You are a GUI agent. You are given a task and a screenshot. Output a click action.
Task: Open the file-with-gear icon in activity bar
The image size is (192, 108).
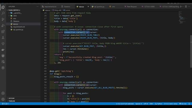(x=3, y=62)
